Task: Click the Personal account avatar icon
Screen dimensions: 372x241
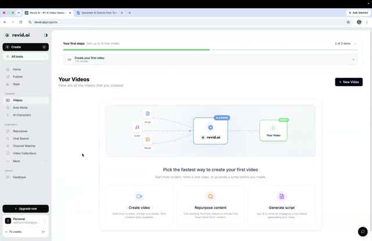Action: 8,221
